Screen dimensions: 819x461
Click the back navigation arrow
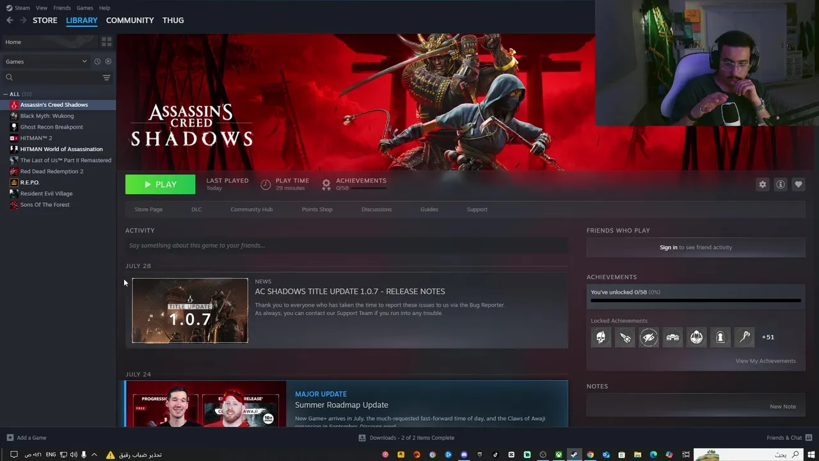(x=10, y=20)
